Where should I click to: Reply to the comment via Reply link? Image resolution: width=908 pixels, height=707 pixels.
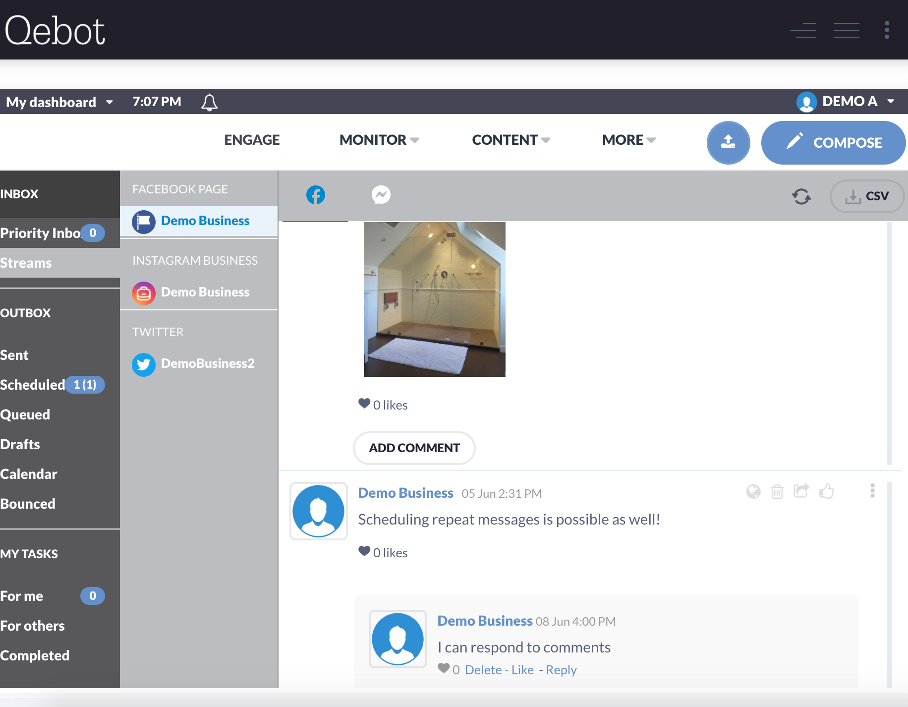(561, 670)
